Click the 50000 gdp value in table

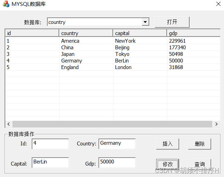point(176,61)
